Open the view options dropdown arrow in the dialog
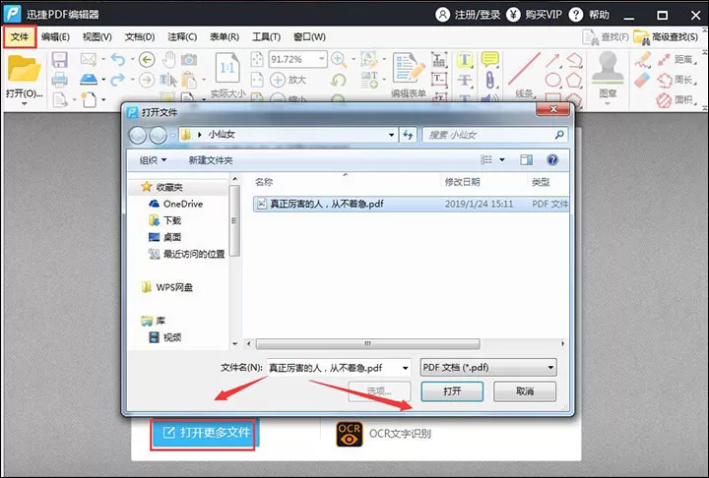This screenshot has height=478, width=709. click(502, 160)
